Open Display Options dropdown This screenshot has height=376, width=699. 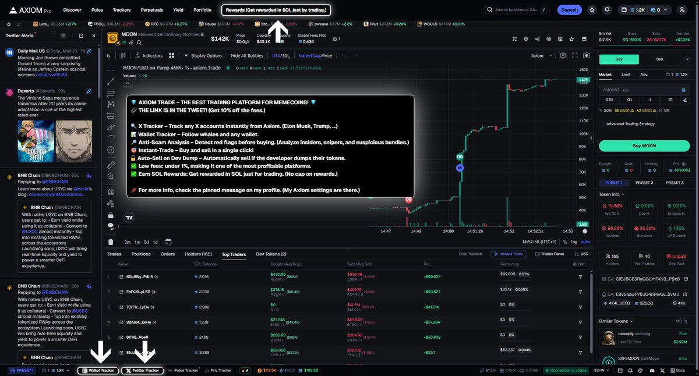tap(203, 56)
